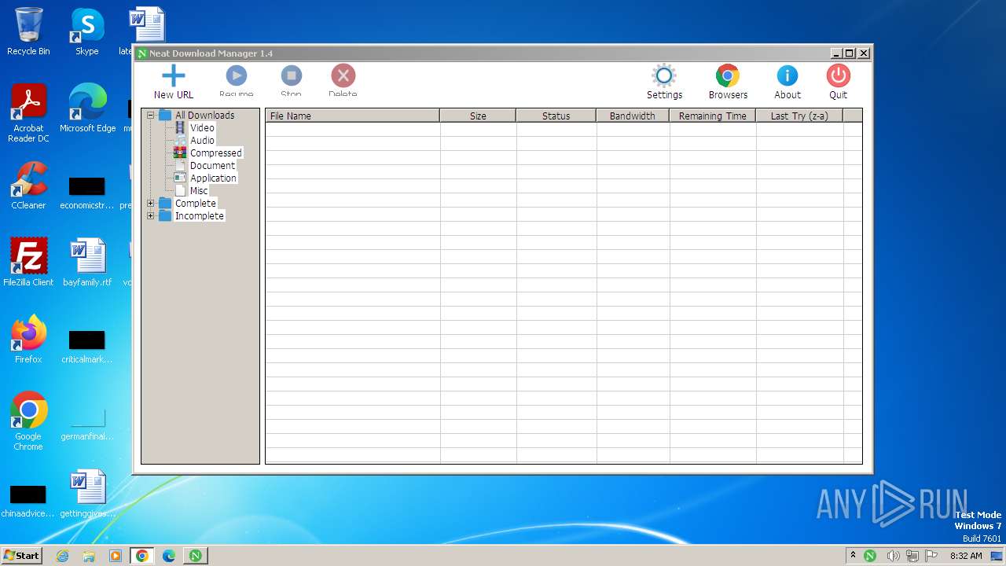Click the Neat Download Manager tray icon
The image size is (1006, 566).
click(x=870, y=555)
